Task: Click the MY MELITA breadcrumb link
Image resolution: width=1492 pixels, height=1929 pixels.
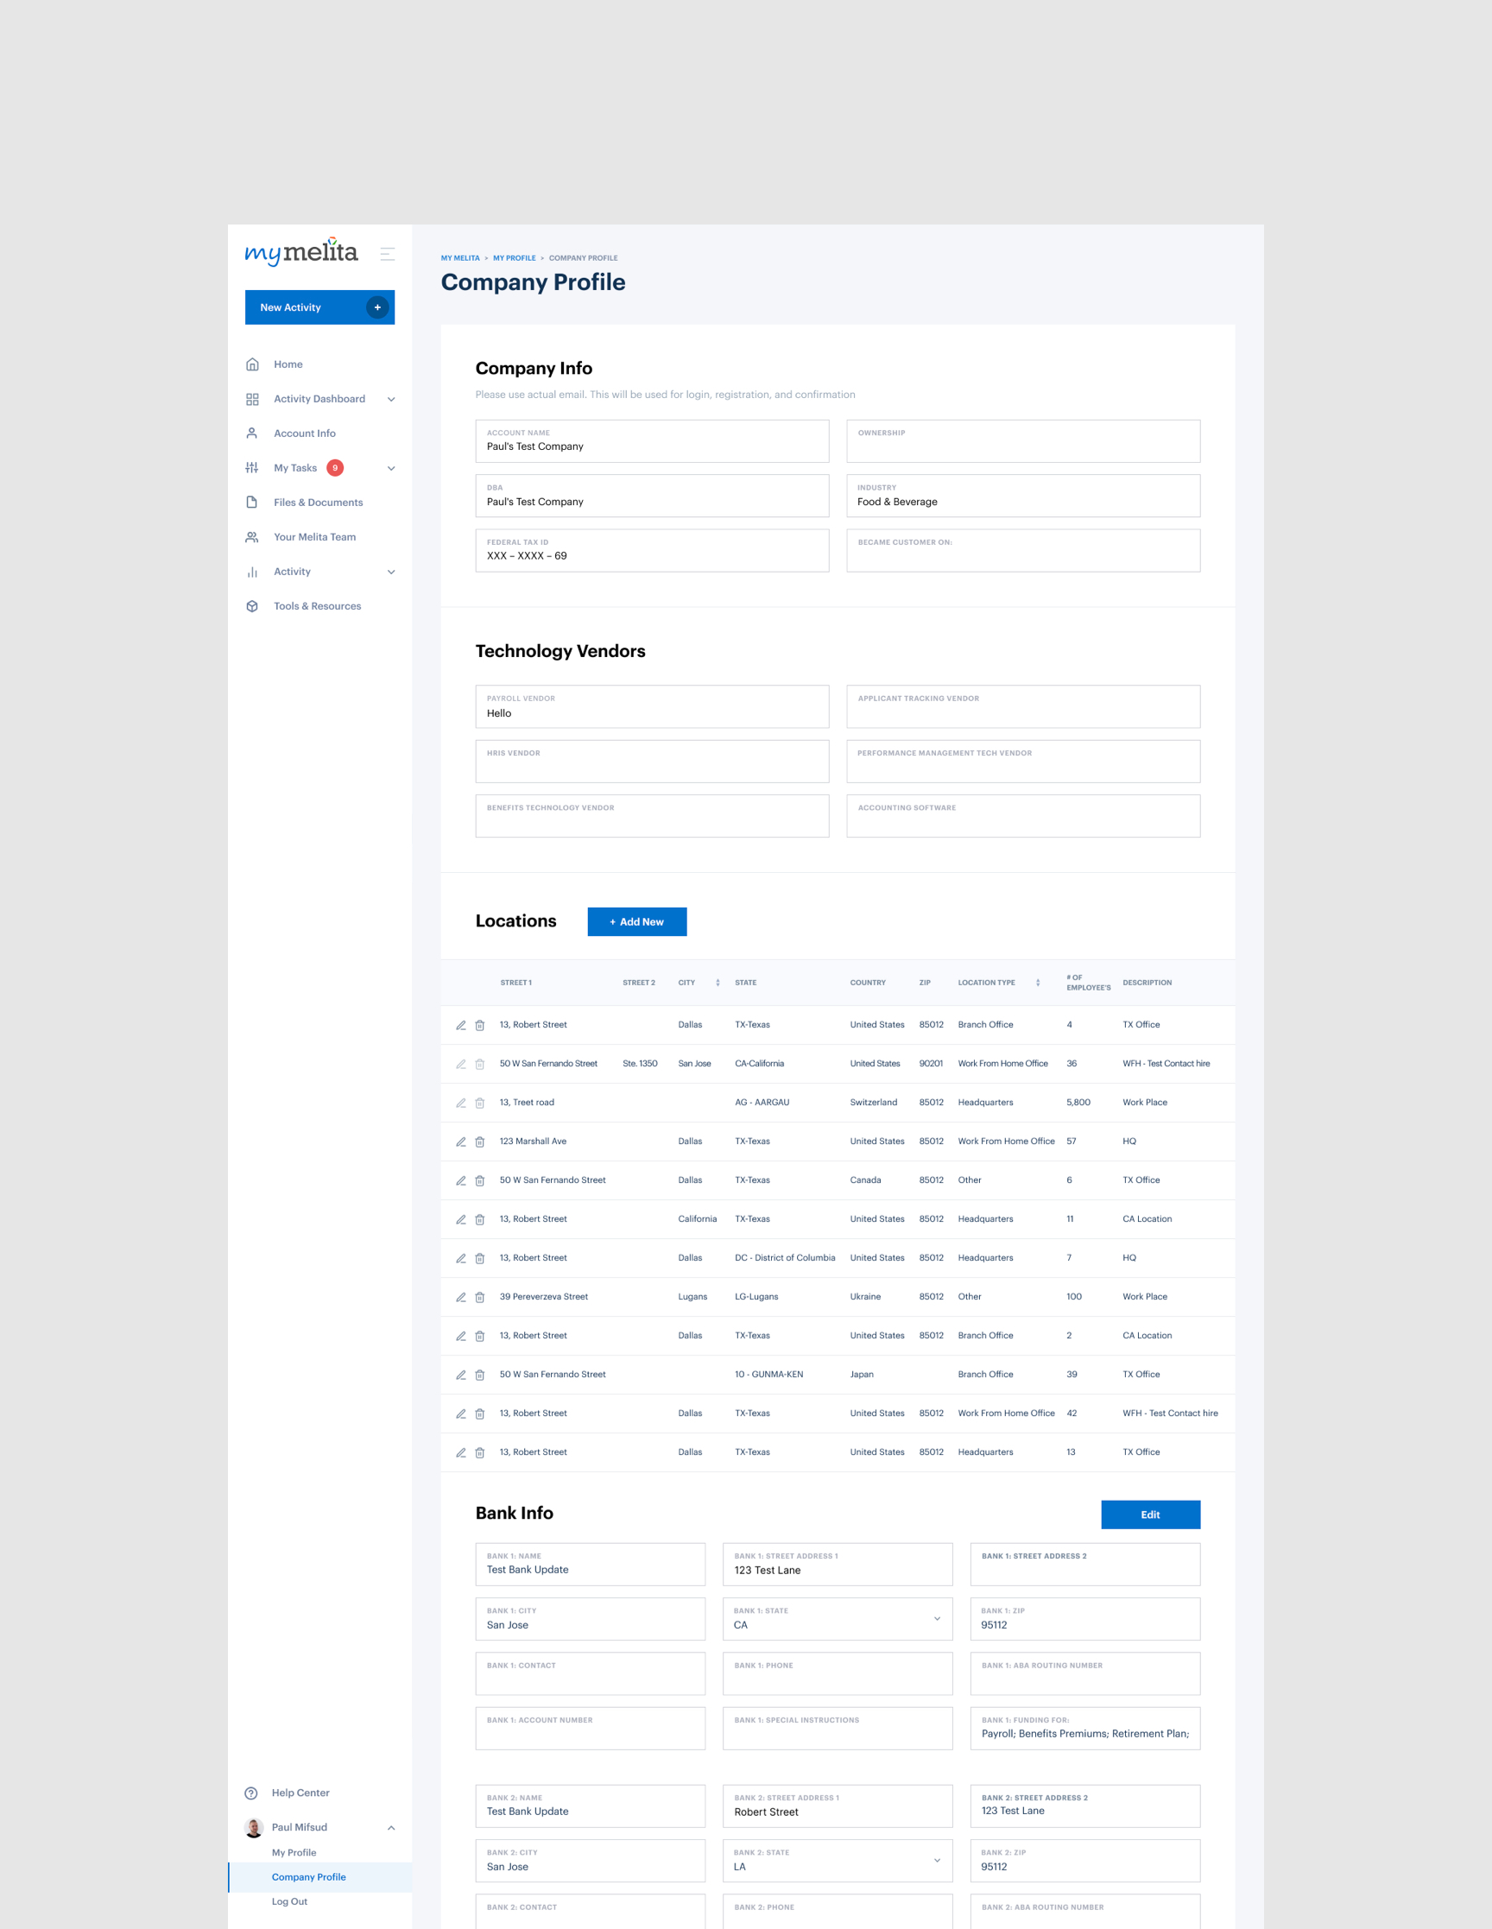Action: [x=460, y=258]
